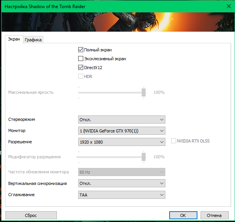Viewport: 235px width, 222px height.
Task: Tick the NVIDIA RTX DLSS checkbox
Action: click(174, 141)
